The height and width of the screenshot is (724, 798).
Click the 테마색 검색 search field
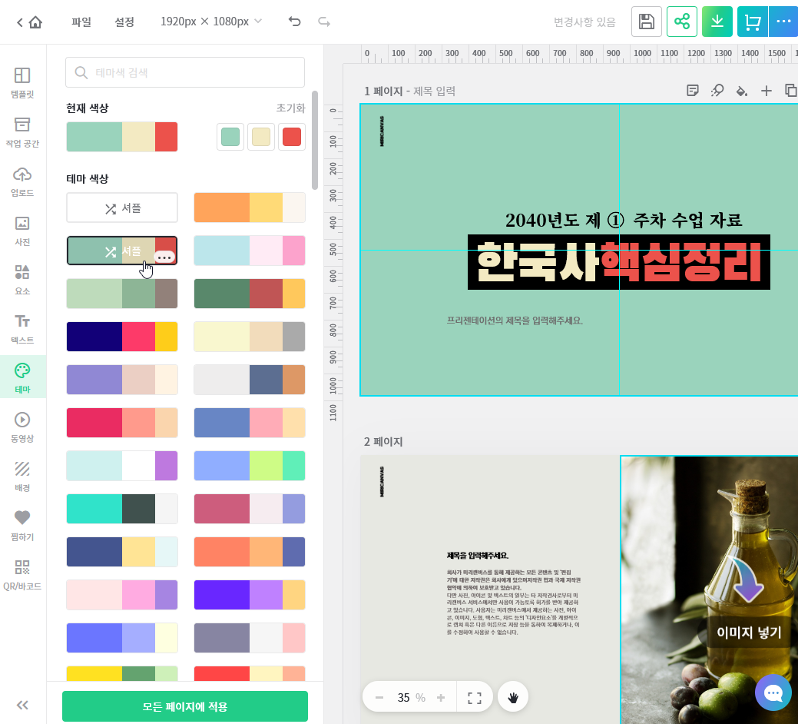tap(185, 72)
